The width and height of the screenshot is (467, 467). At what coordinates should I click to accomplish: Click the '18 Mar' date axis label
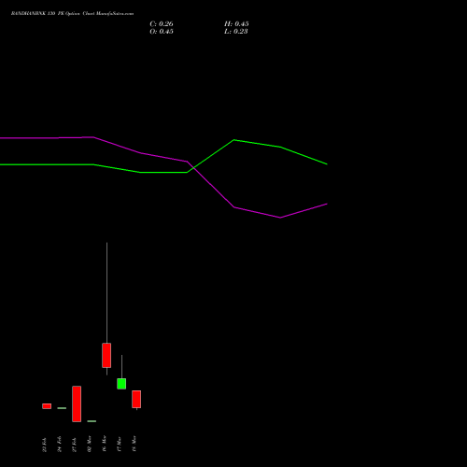coord(134,444)
